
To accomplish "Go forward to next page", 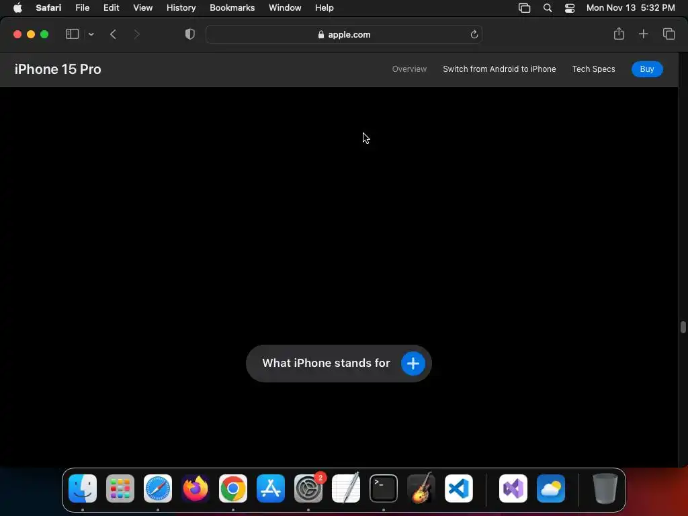I will coord(136,34).
